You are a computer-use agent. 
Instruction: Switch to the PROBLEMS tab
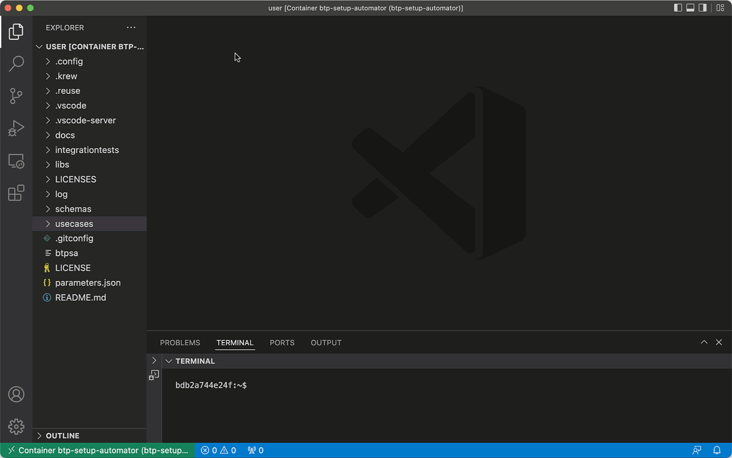click(180, 343)
